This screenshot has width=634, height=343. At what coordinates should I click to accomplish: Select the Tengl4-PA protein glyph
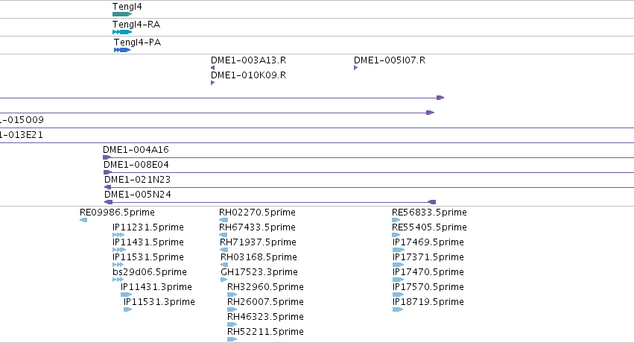[122, 50]
